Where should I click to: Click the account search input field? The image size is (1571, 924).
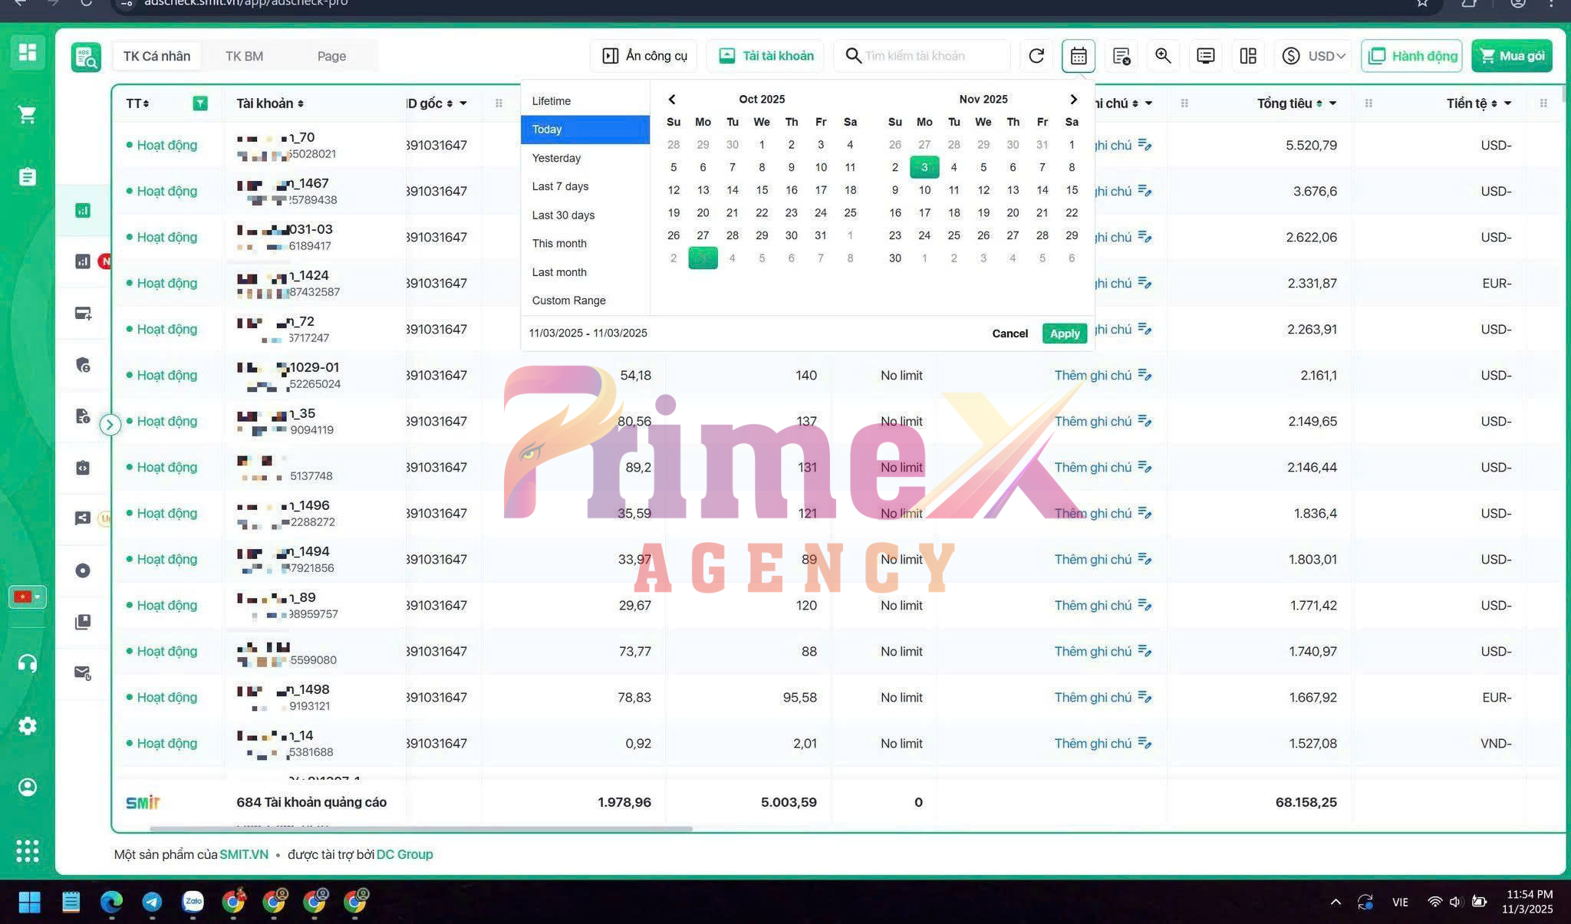coord(928,56)
